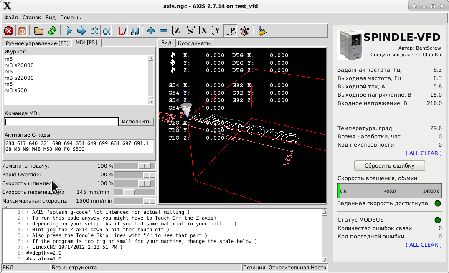Viewport: 449px width, 273px height.
Task: Click into the Команда MDI input field
Action: 61,122
